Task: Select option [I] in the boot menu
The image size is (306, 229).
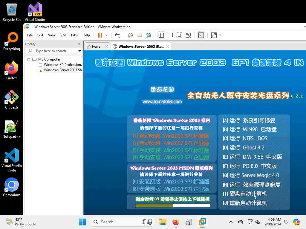Action: point(245,194)
